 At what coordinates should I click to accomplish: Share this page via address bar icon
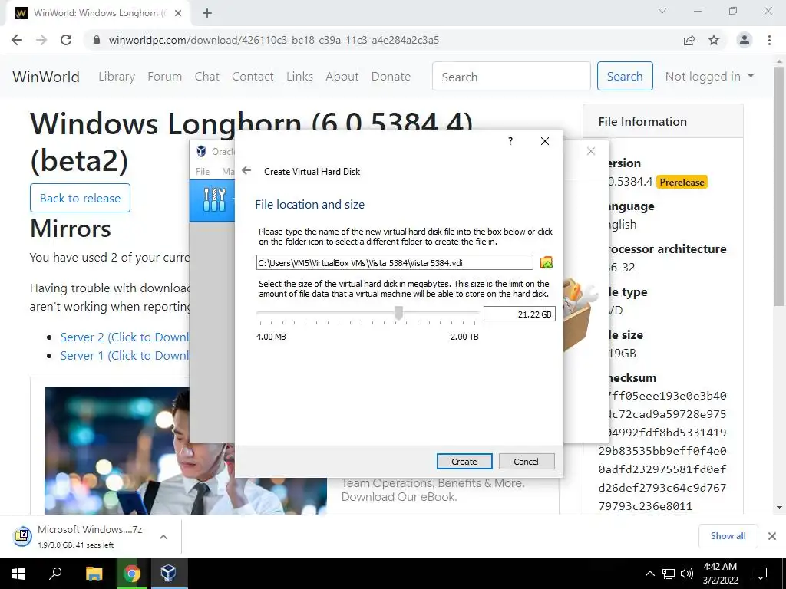click(x=689, y=40)
